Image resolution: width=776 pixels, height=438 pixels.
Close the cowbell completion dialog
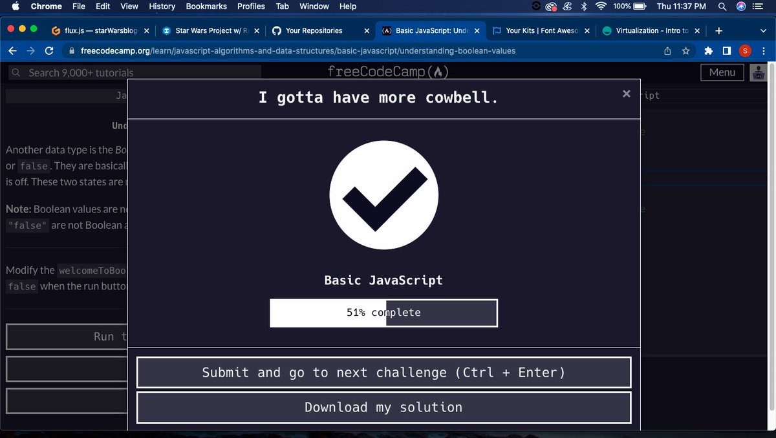626,94
